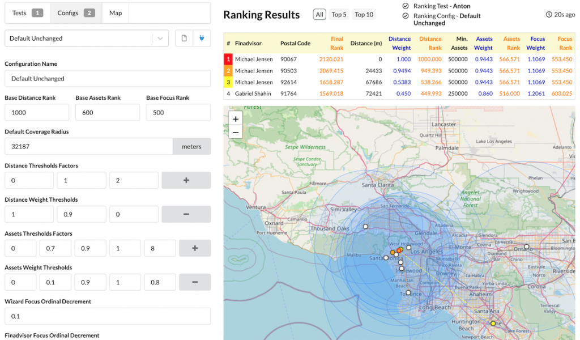
Task: Click the Finadvisor column header
Action: (x=248, y=43)
